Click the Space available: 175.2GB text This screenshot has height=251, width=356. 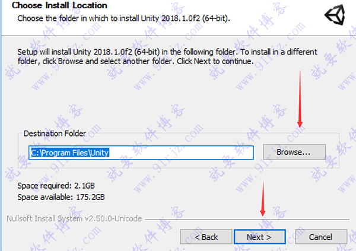(x=61, y=197)
